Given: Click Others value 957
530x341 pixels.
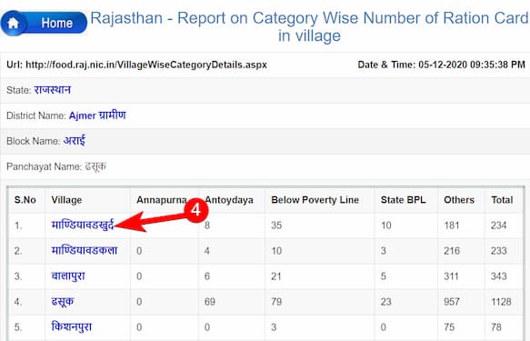Looking at the screenshot, I should [x=452, y=302].
